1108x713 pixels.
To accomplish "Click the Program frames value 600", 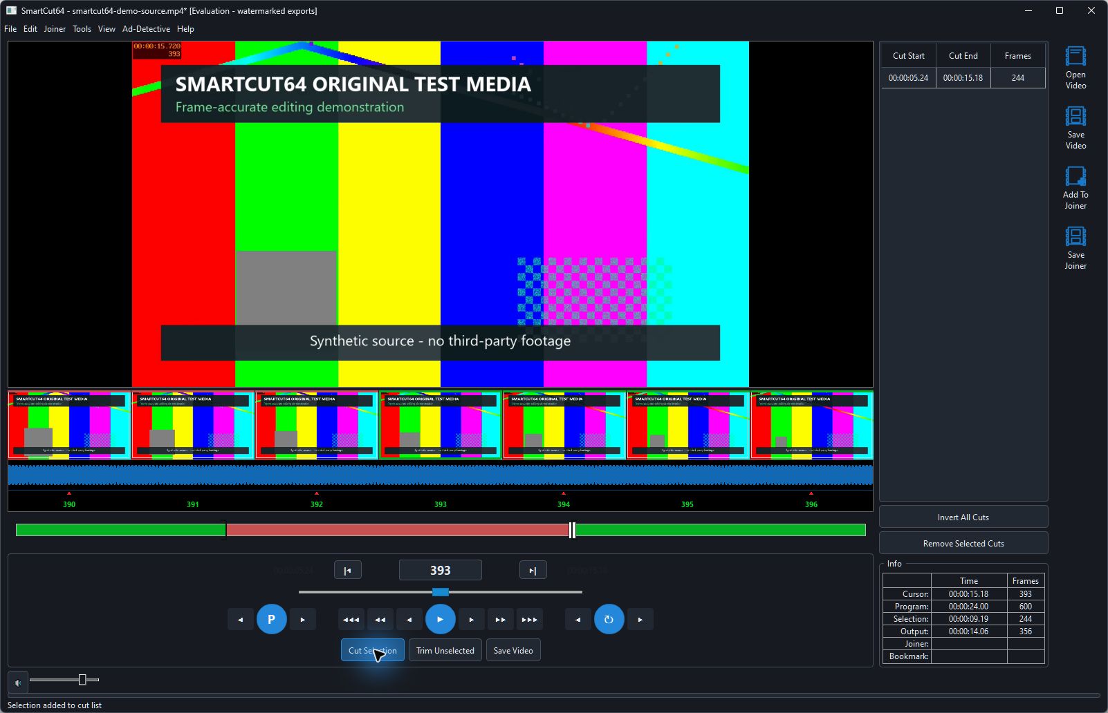I will (1026, 607).
